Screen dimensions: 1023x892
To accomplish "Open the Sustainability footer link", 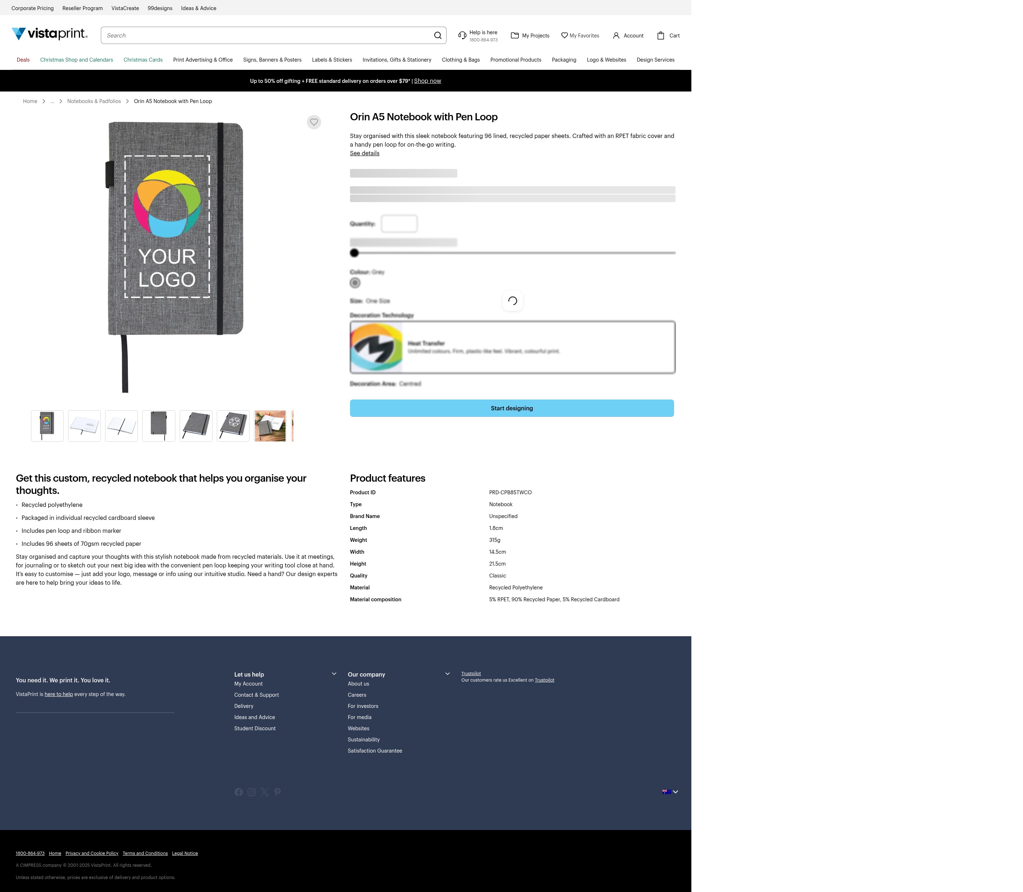I will coord(364,740).
